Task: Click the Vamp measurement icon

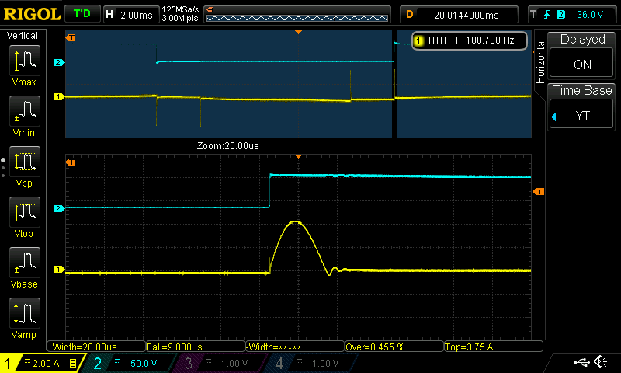Action: click(26, 315)
